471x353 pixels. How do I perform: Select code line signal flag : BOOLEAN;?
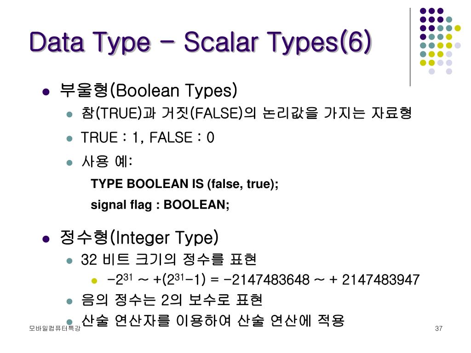(x=160, y=205)
